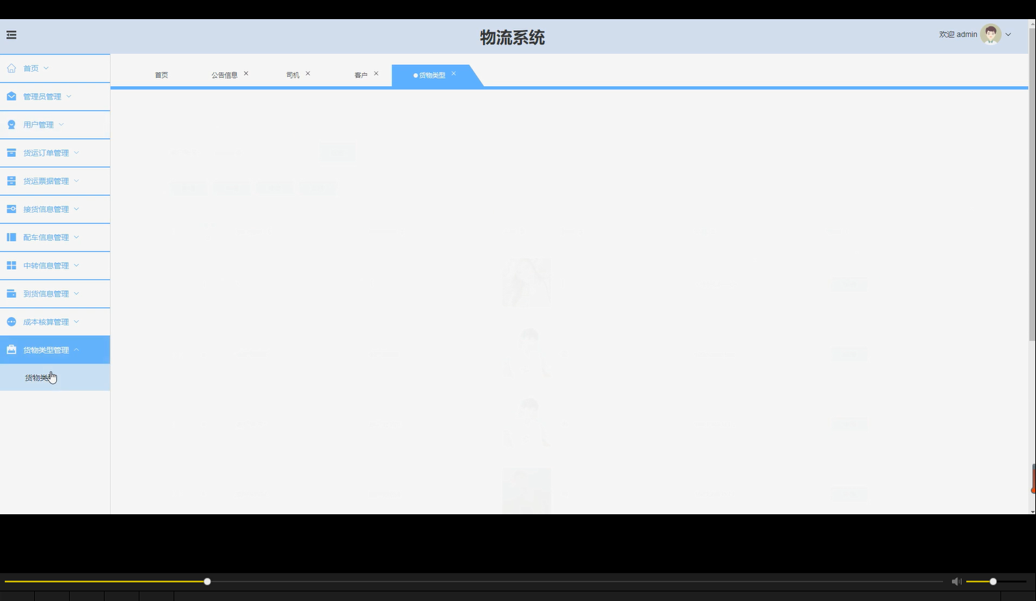Open the 公告信息 tab
The image size is (1036, 601).
click(x=226, y=74)
